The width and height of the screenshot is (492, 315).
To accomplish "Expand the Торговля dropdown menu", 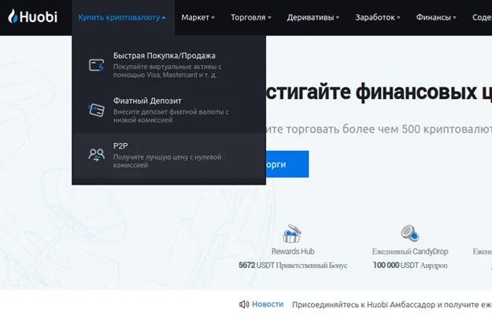I will 250,17.
